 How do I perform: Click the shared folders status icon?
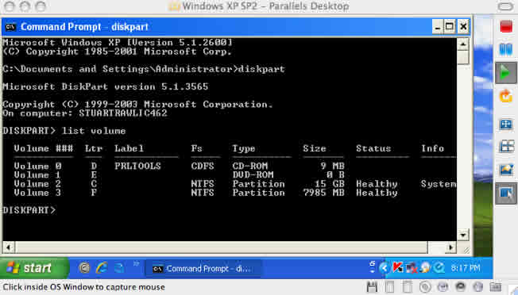[x=495, y=287]
